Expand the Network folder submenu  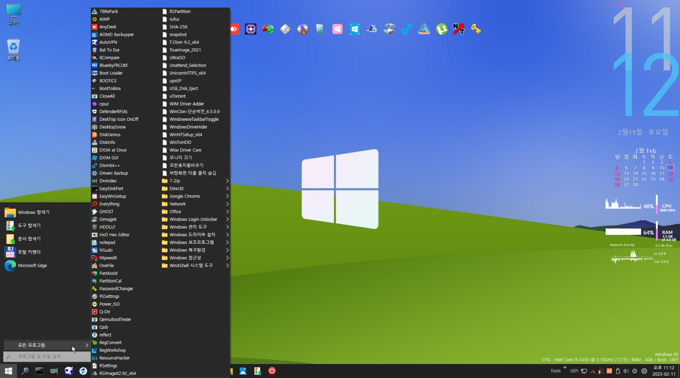[196, 204]
